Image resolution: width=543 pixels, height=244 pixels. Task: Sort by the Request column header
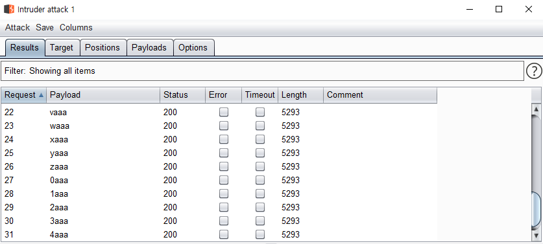24,95
